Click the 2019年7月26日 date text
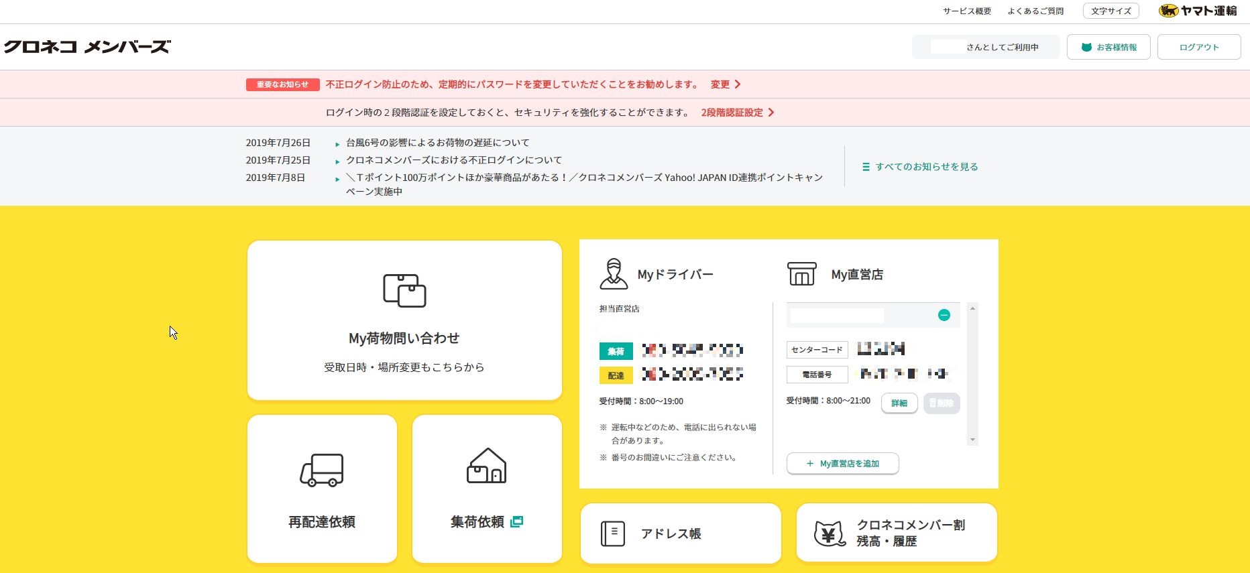 tap(278, 143)
